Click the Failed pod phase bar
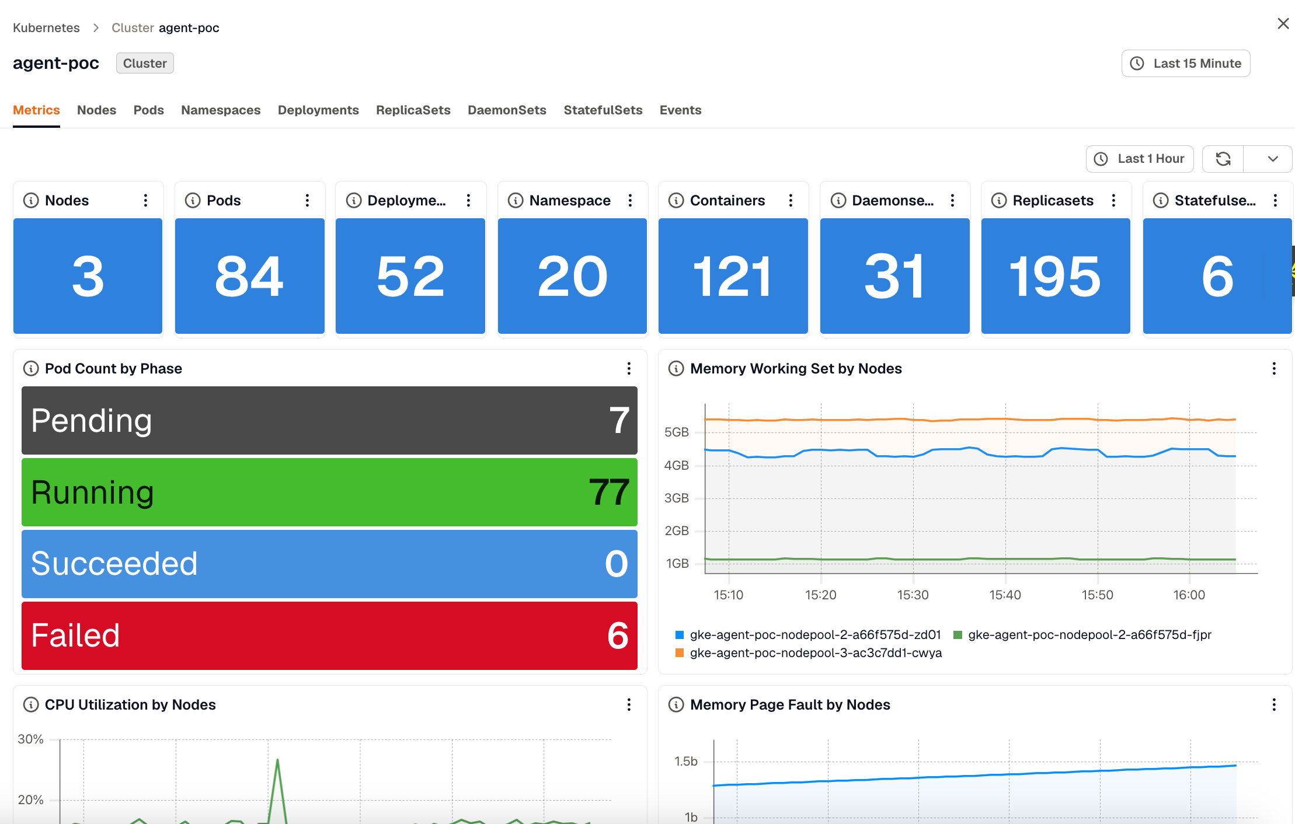The width and height of the screenshot is (1295, 824). click(329, 636)
